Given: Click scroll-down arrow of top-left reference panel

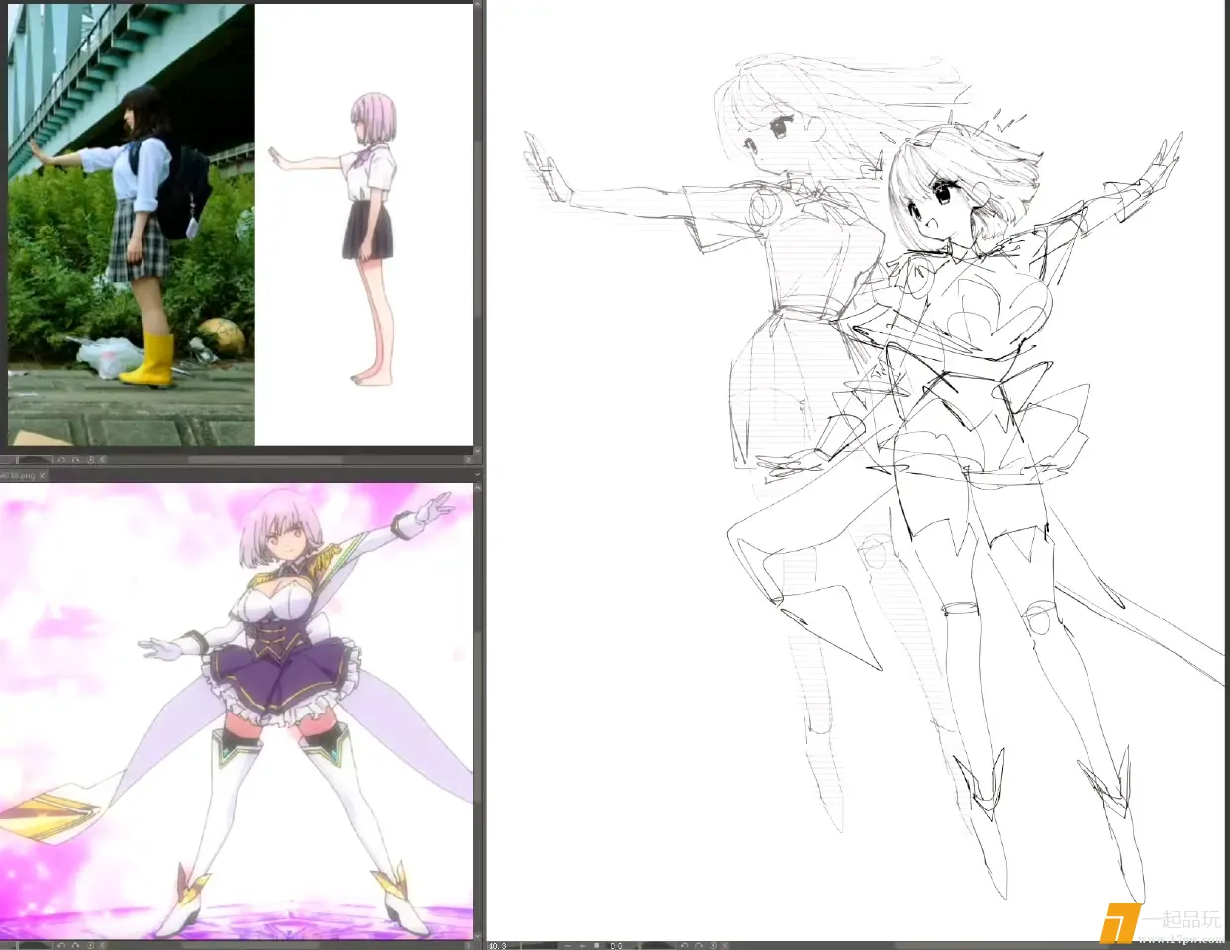Looking at the screenshot, I should point(477,451).
